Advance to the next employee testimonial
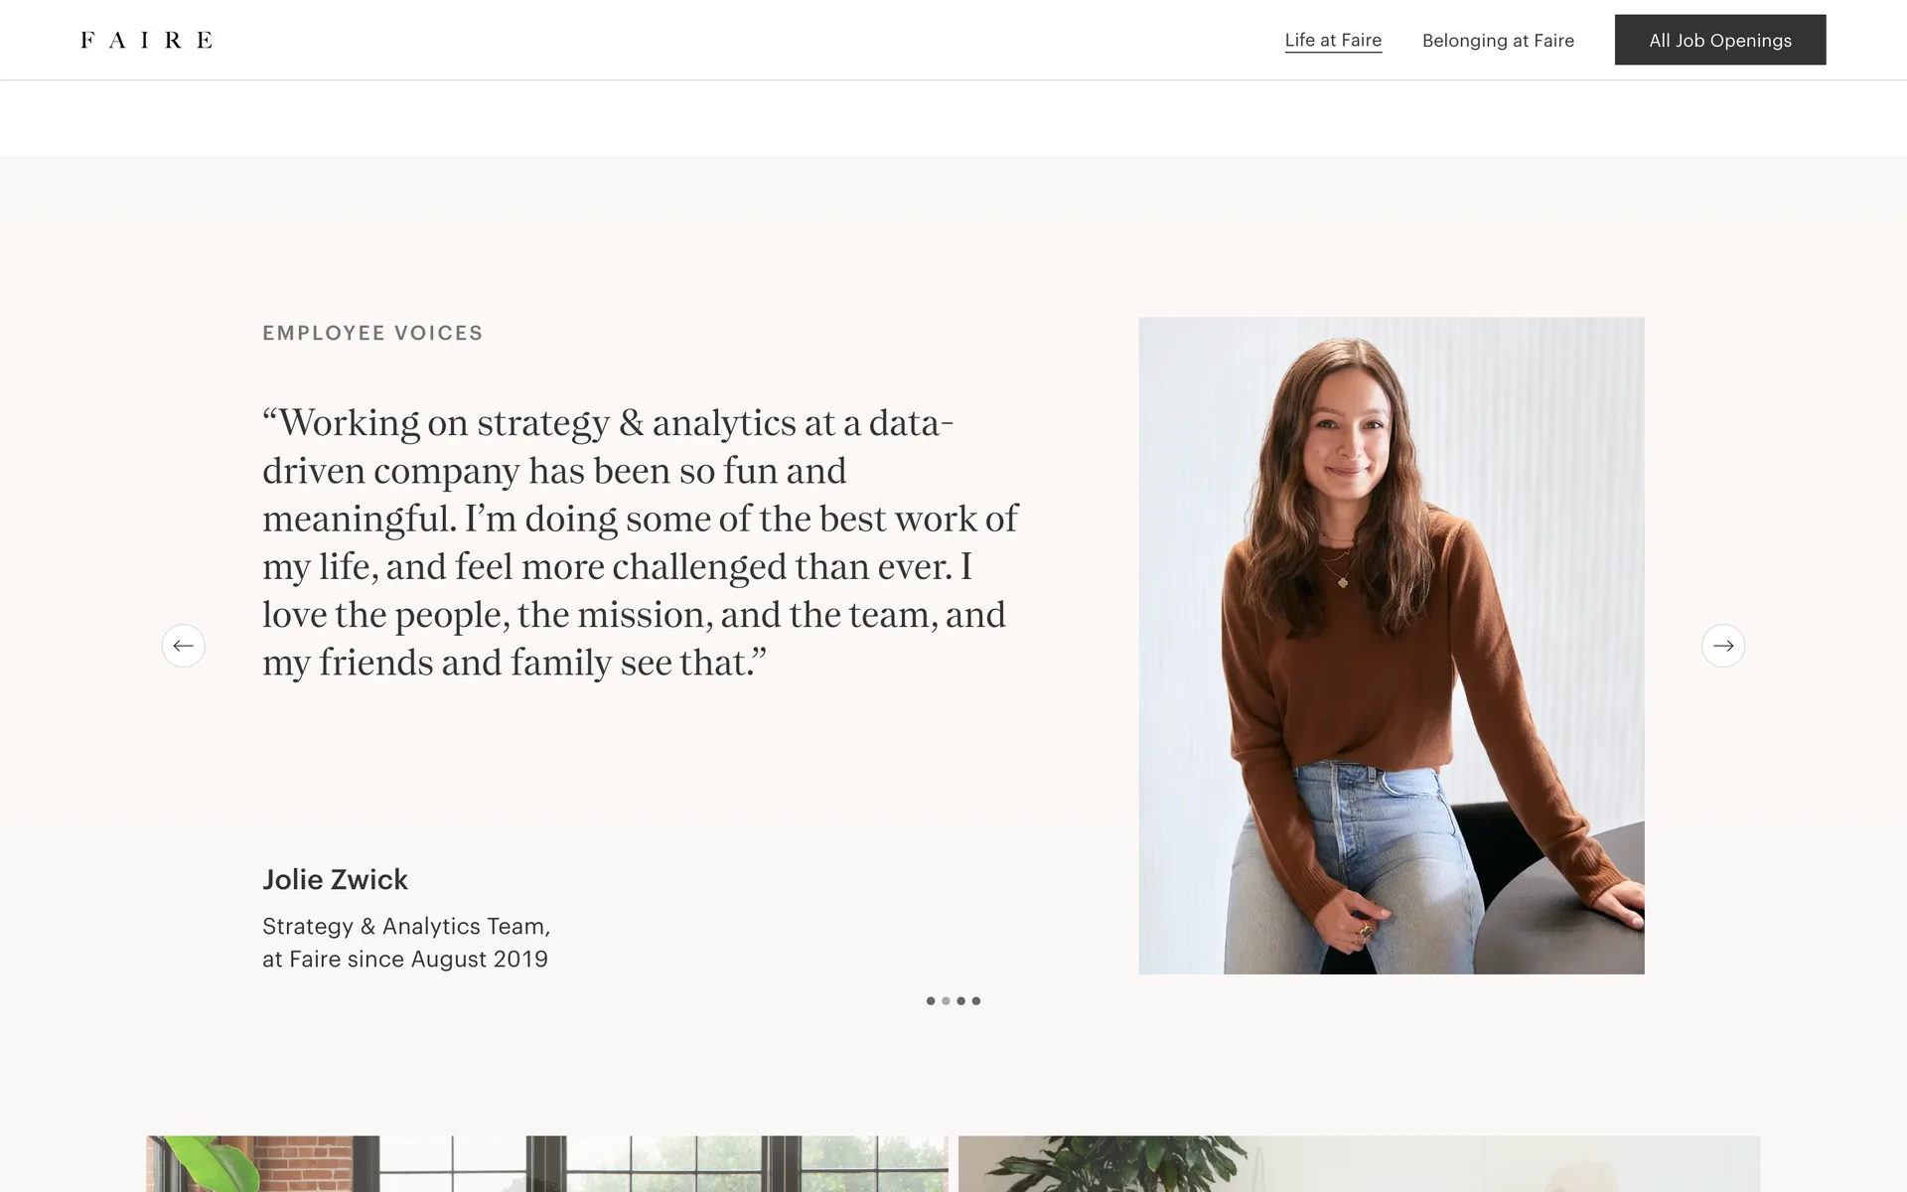1907x1192 pixels. 1722,646
